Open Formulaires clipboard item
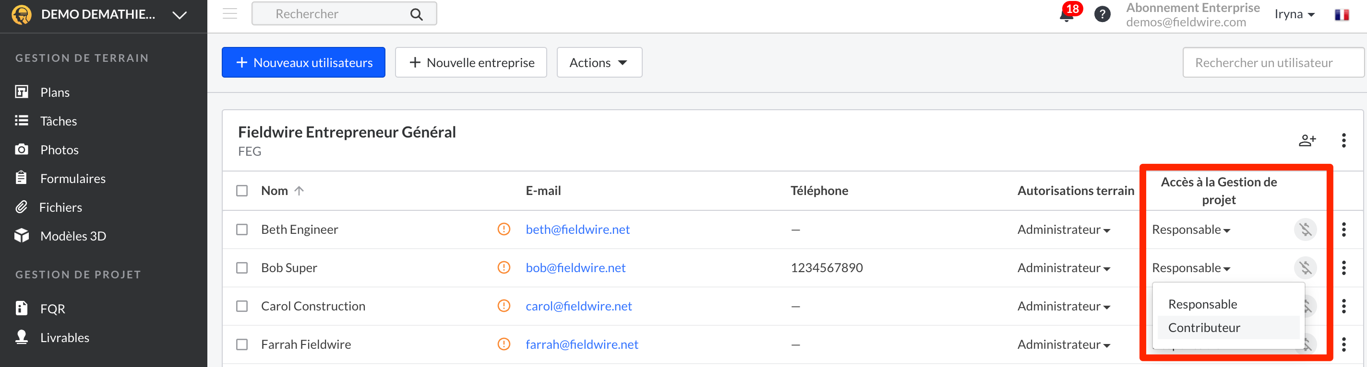 coord(60,178)
